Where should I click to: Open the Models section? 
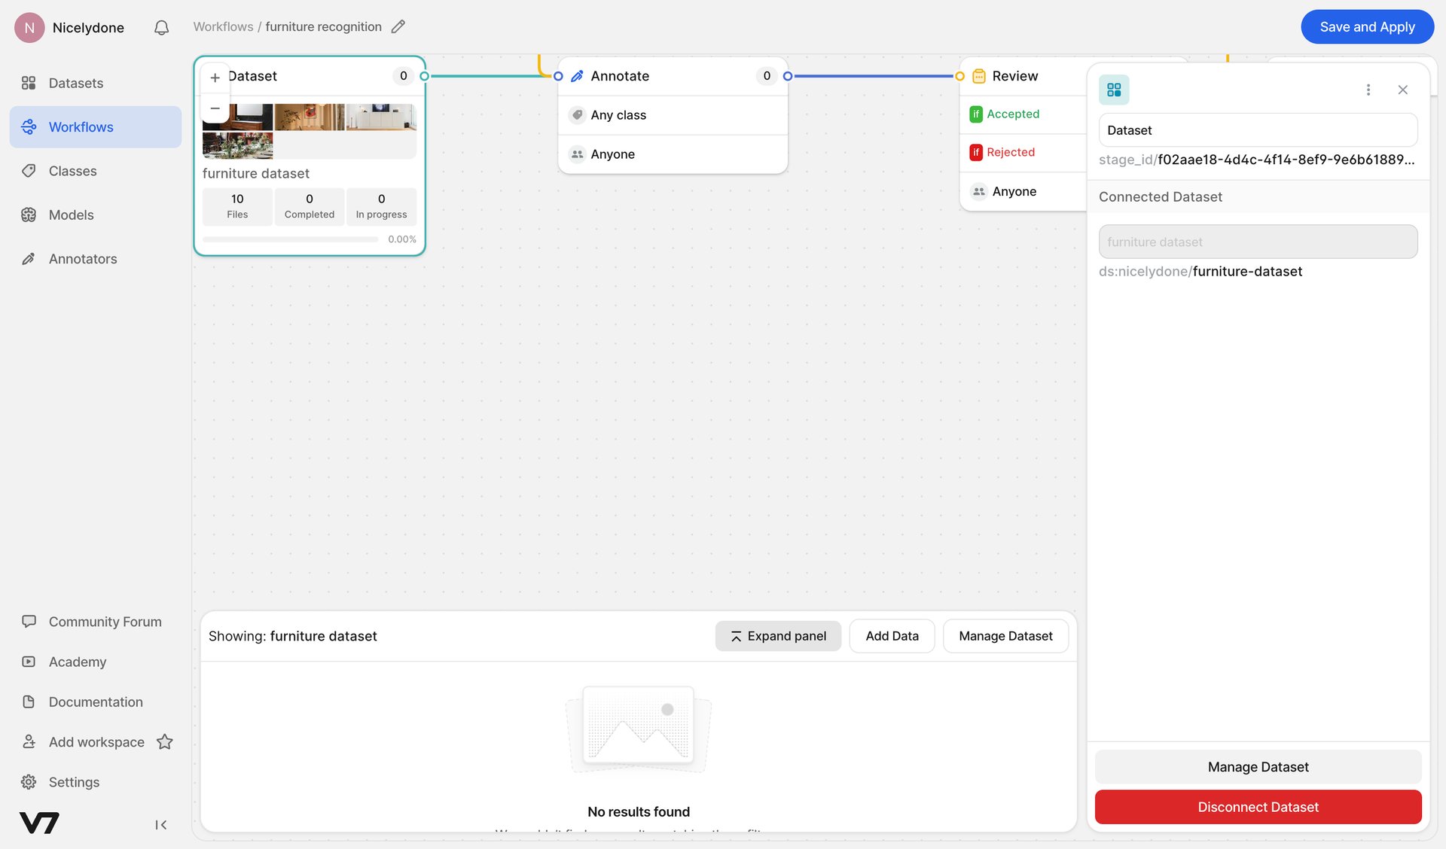71,215
